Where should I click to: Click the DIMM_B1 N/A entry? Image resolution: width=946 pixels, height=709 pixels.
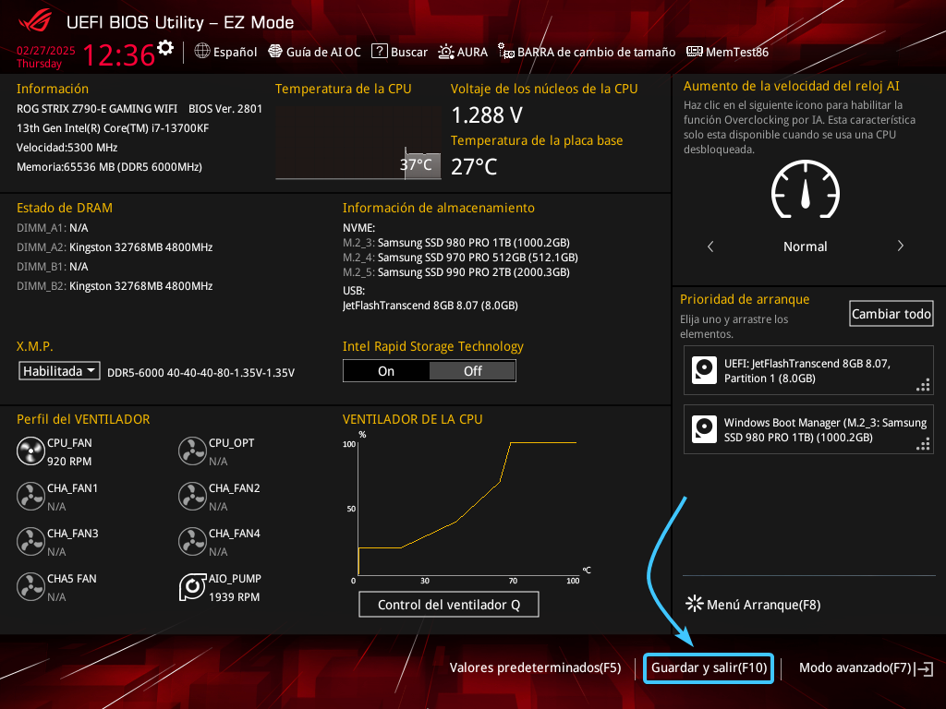point(53,267)
